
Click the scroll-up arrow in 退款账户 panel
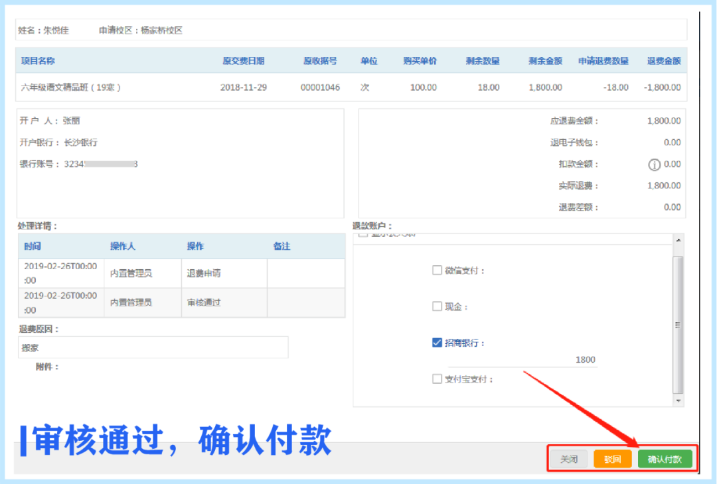click(x=678, y=240)
